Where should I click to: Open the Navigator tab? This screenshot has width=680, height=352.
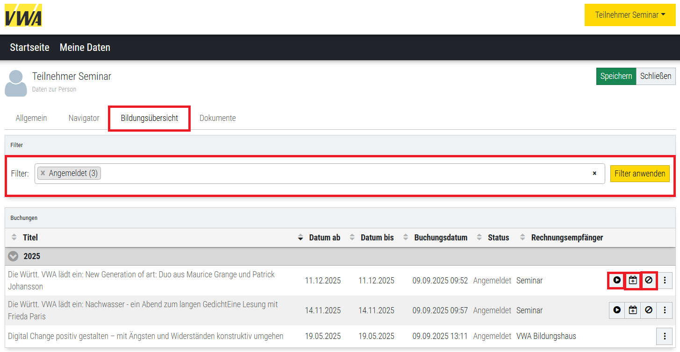84,118
